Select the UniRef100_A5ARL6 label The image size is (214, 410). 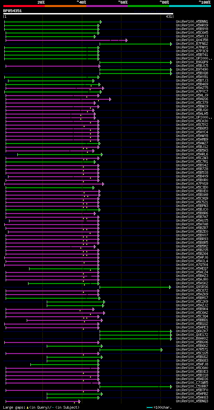192,154
